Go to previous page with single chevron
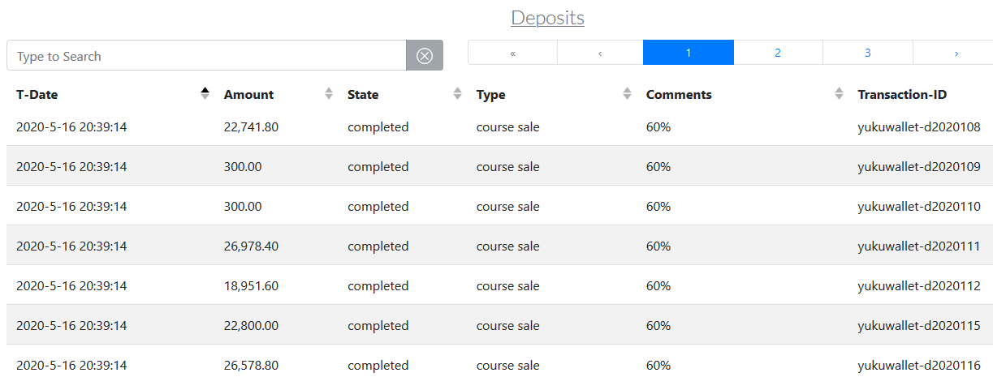The image size is (993, 377). pyautogui.click(x=600, y=53)
